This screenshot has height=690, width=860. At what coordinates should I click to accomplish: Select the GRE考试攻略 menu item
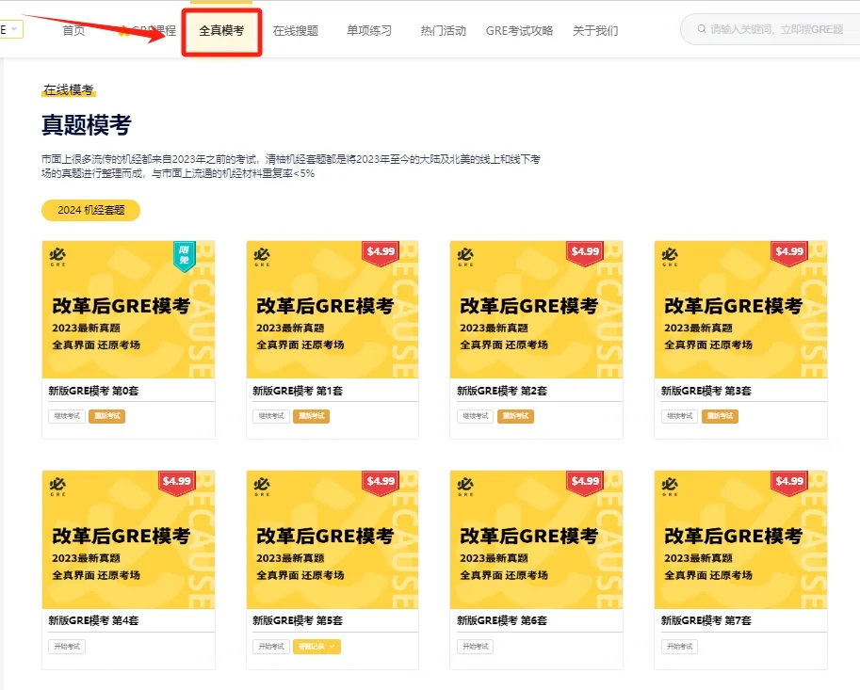[519, 31]
